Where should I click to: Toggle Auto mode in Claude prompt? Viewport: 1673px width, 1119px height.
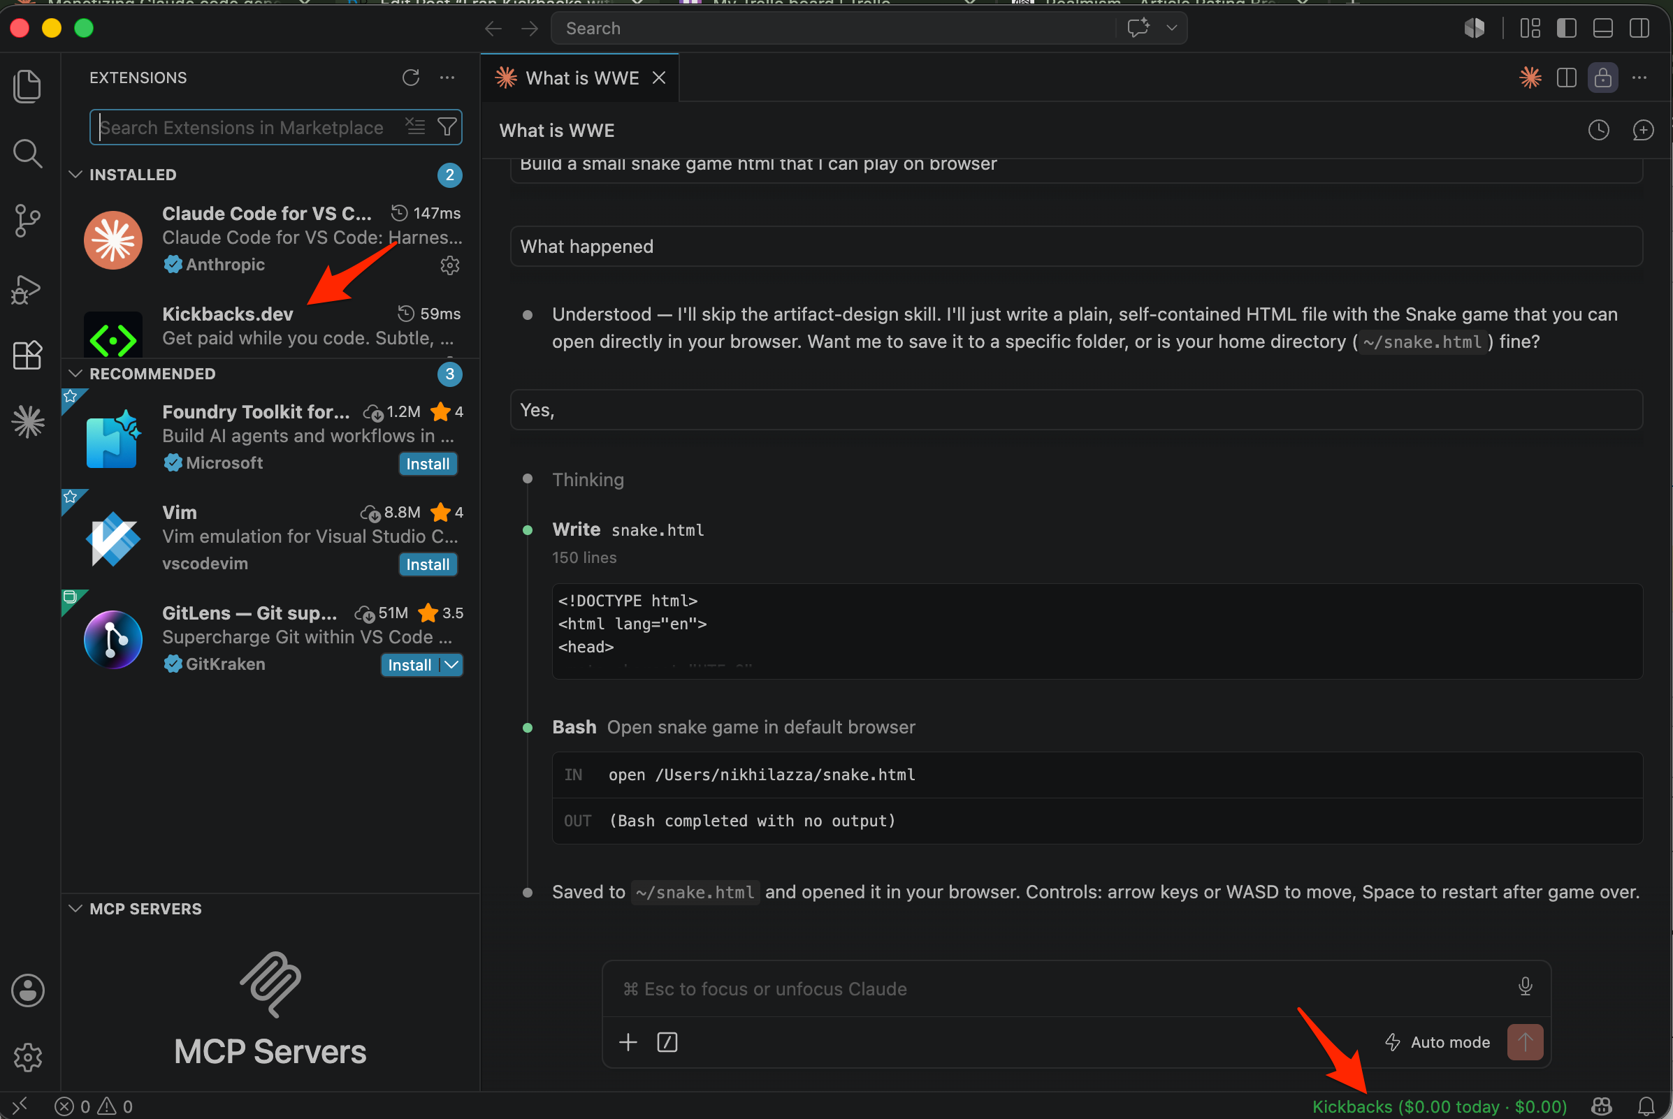(1438, 1043)
